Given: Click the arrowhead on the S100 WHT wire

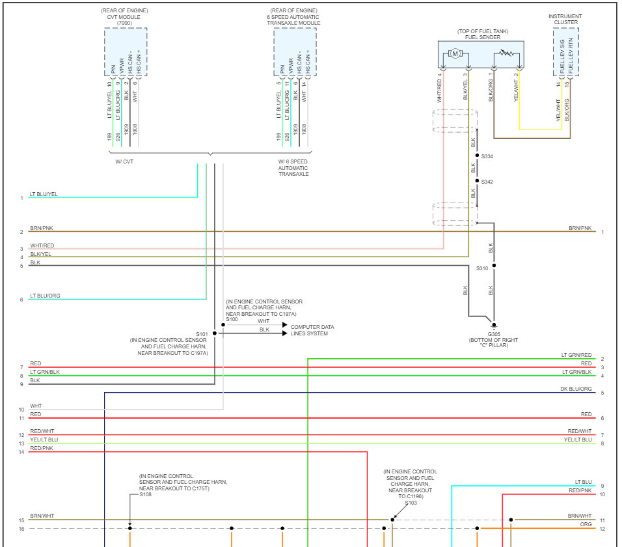Looking at the screenshot, I should point(284,325).
